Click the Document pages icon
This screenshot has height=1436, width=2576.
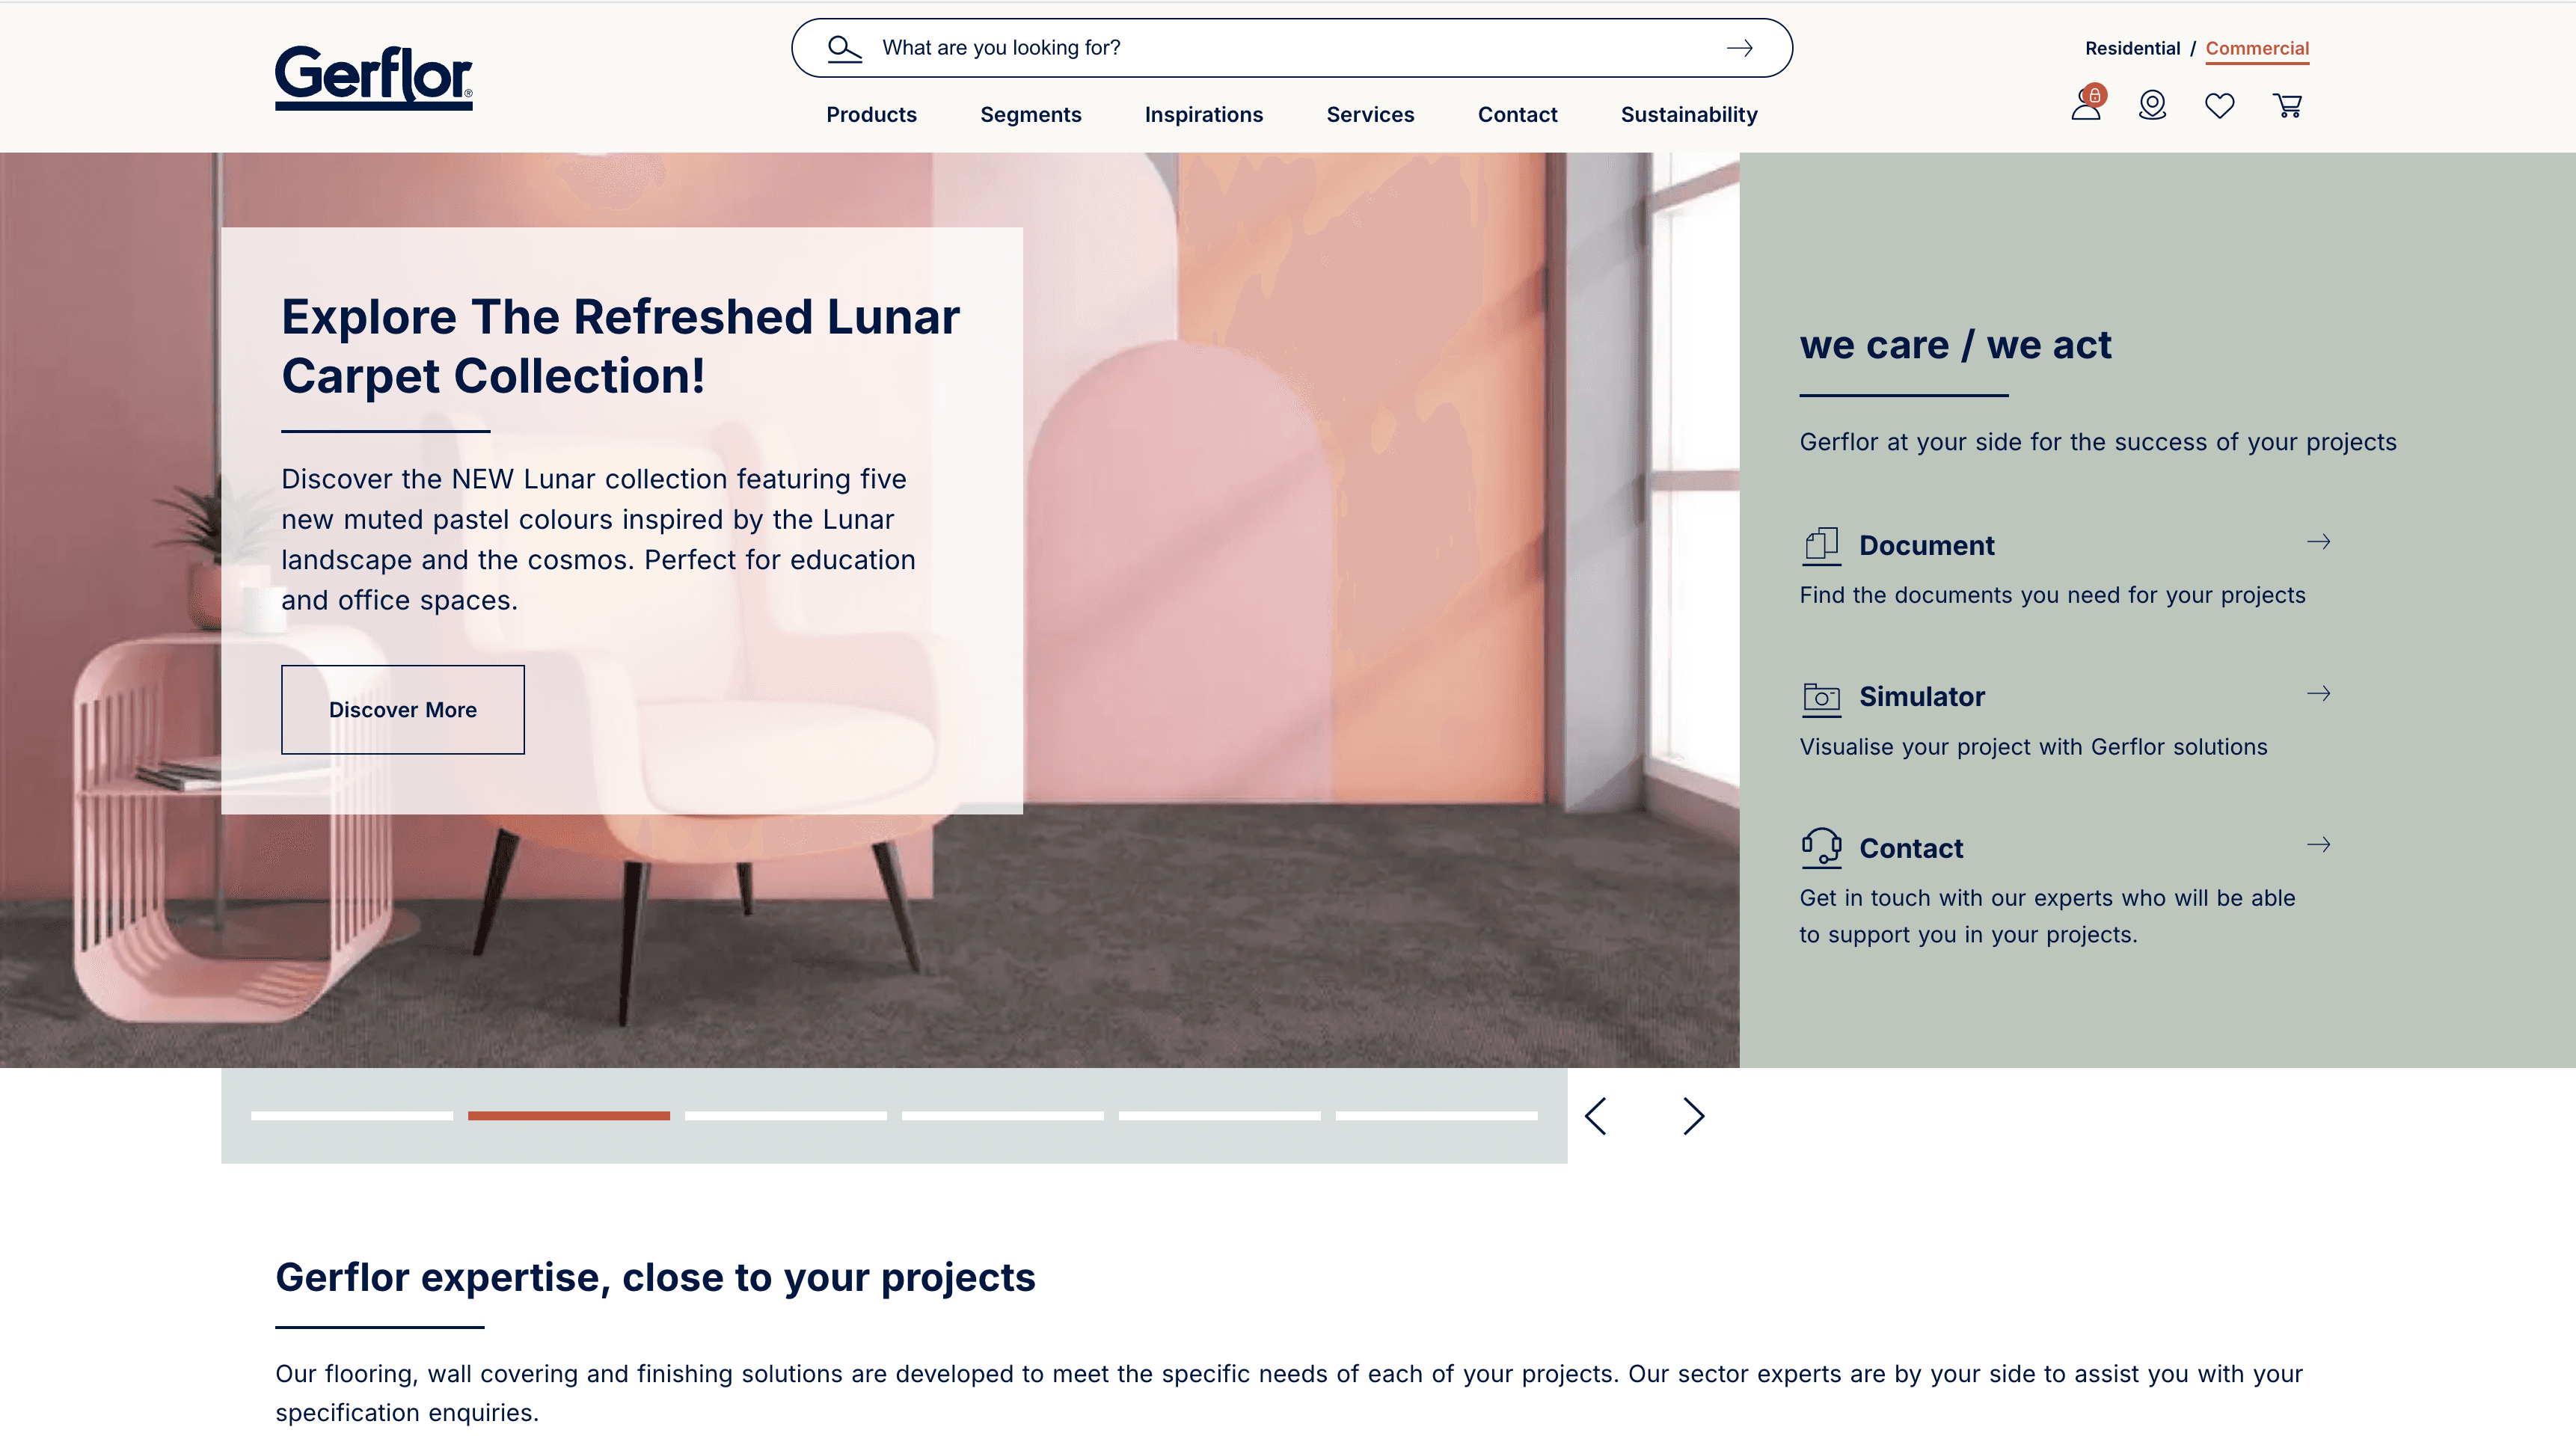coord(1821,546)
